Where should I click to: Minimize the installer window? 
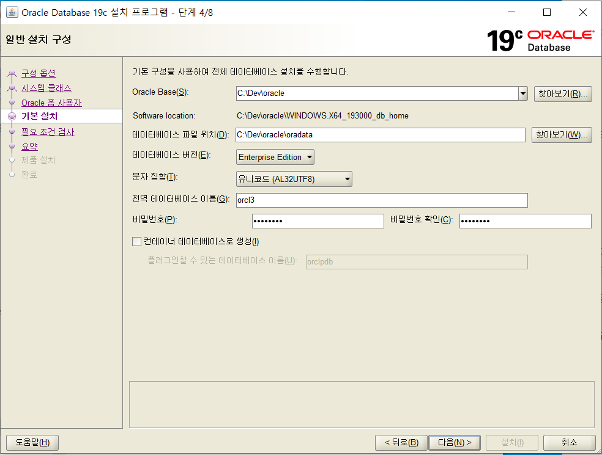tap(511, 12)
